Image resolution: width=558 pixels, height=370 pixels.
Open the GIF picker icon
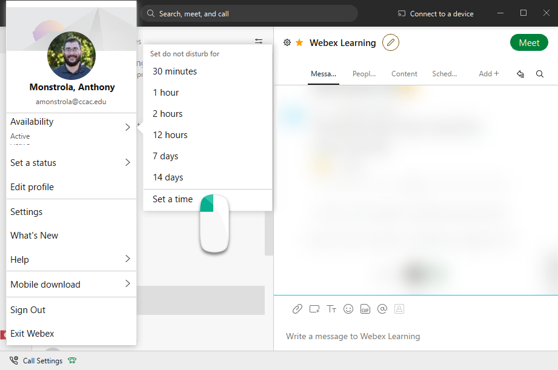coord(365,309)
